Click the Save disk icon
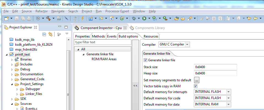This screenshot has width=264, height=110. tap(17, 18)
